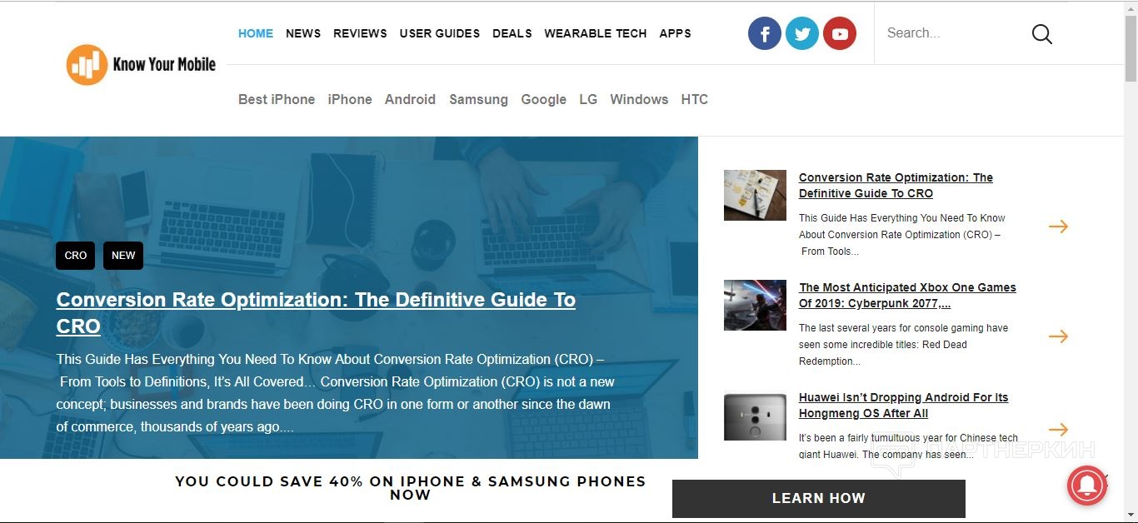Open Huawei Isn't Dropping Android link
Image resolution: width=1138 pixels, height=523 pixels.
903,405
